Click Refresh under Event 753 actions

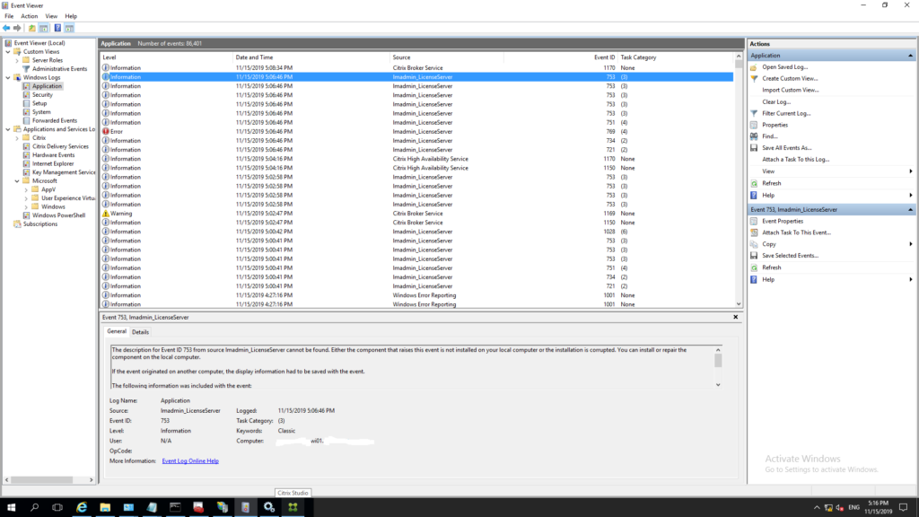(771, 267)
